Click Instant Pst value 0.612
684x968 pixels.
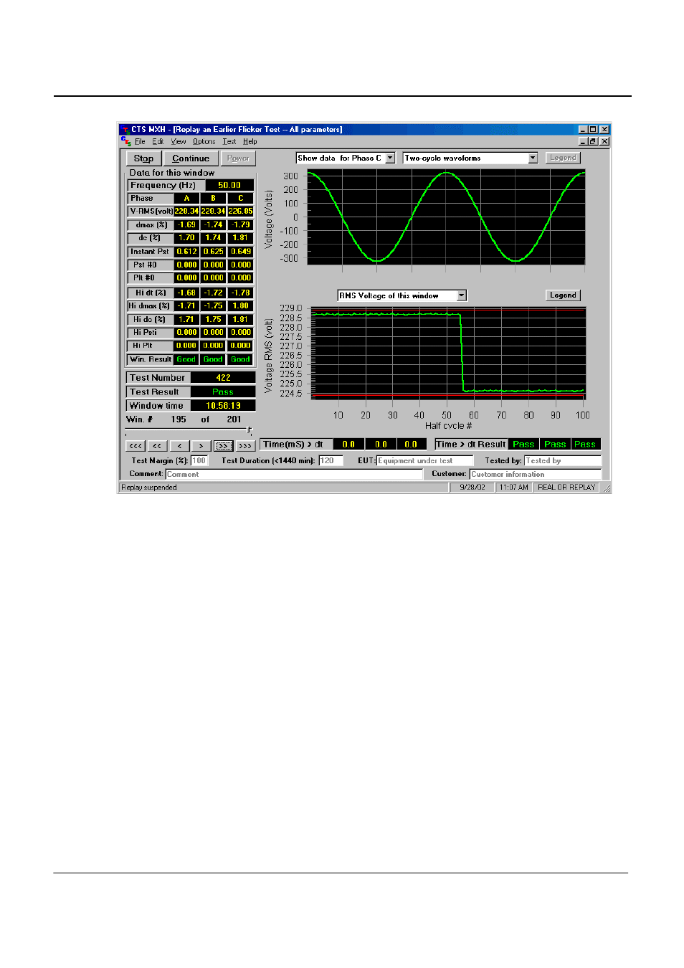[186, 252]
